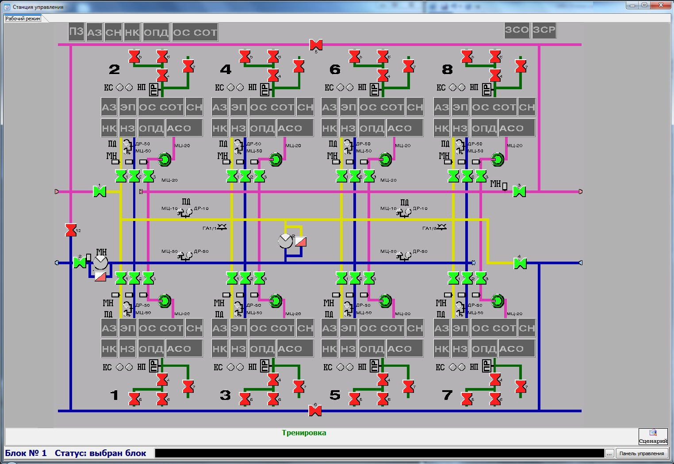The height and width of the screenshot is (464, 674).
Task: Click red valve 5 on top magenta pipeline
Action: 316,45
